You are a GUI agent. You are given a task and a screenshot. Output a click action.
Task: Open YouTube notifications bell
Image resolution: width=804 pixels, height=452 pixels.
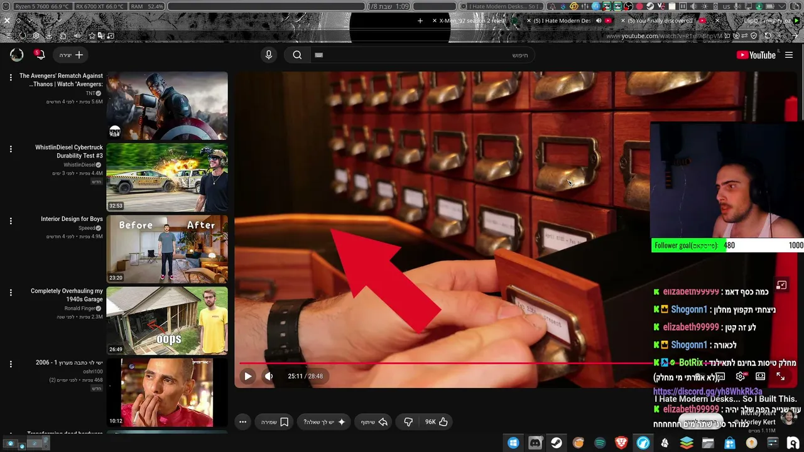(39, 55)
